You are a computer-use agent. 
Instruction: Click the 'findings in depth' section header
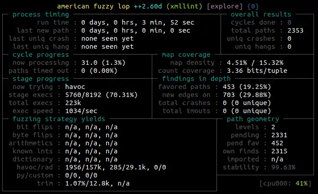[196, 79]
